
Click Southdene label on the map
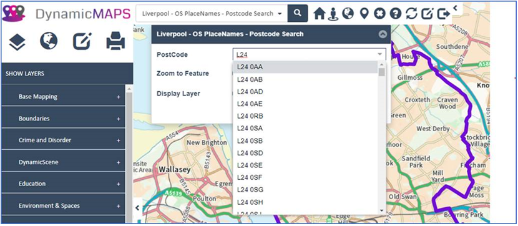[x=452, y=47]
